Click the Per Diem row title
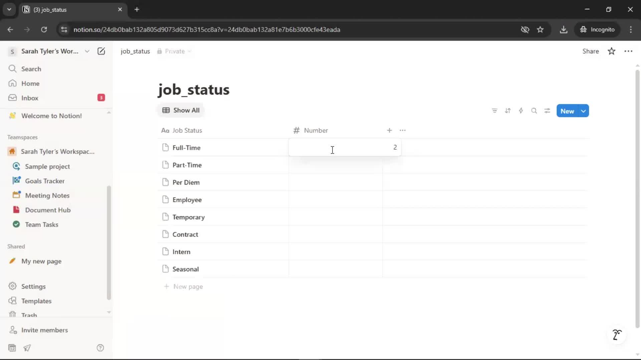The width and height of the screenshot is (641, 360). [x=186, y=182]
